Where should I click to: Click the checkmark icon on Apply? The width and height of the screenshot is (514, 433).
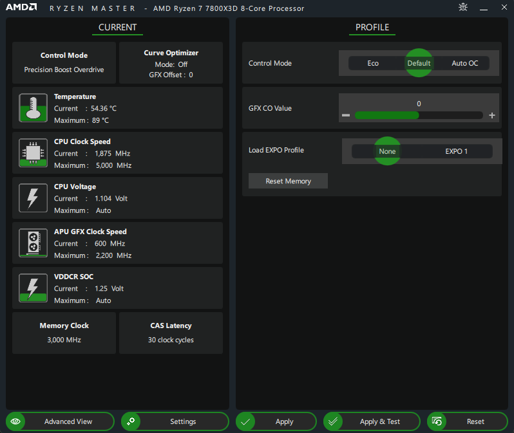pyautogui.click(x=245, y=421)
